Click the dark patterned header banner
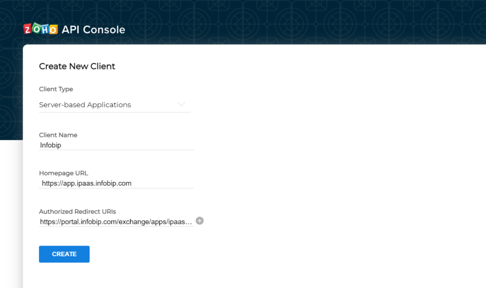 (x=324, y=22)
